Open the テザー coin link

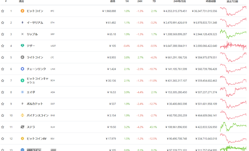pyautogui.click(x=31, y=46)
